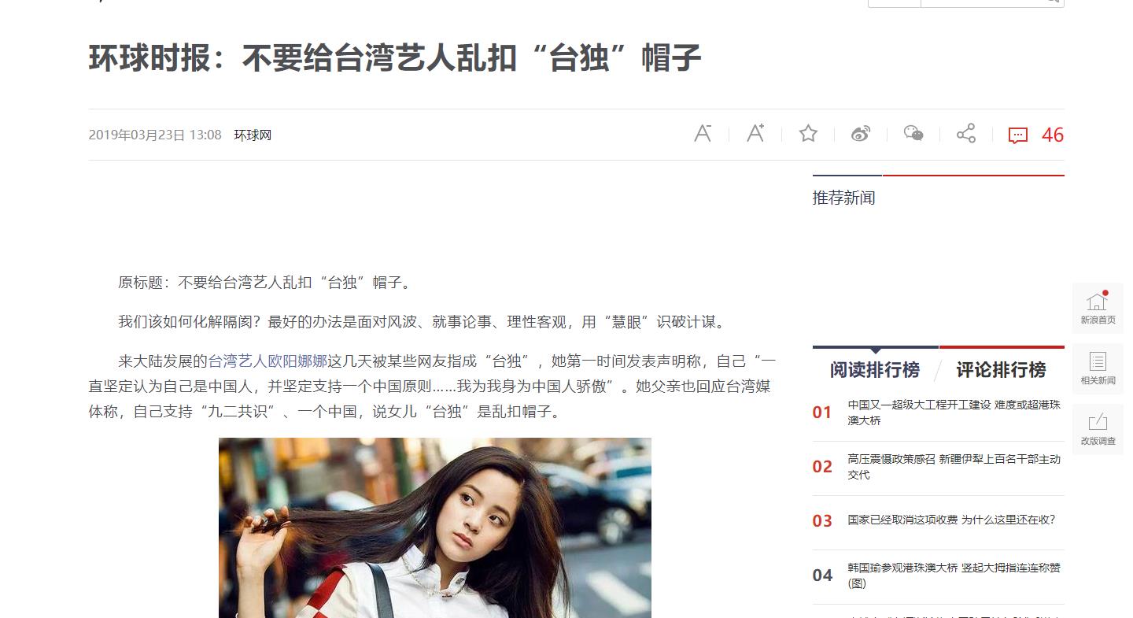Click the 46 comments count

click(x=1053, y=135)
